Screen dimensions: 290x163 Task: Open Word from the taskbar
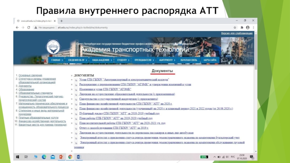click(79, 156)
